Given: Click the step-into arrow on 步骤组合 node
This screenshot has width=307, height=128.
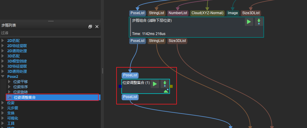Looking at the screenshot, I should click(x=259, y=22).
